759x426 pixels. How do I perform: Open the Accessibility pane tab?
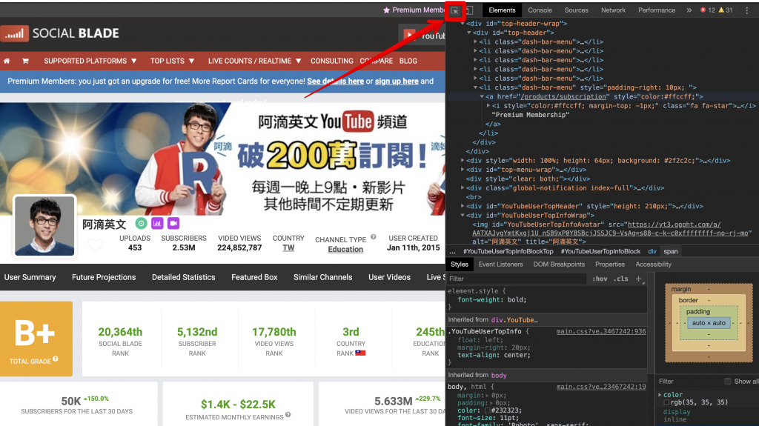pos(654,264)
